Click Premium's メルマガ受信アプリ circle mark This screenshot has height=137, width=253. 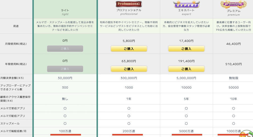click(x=234, y=108)
